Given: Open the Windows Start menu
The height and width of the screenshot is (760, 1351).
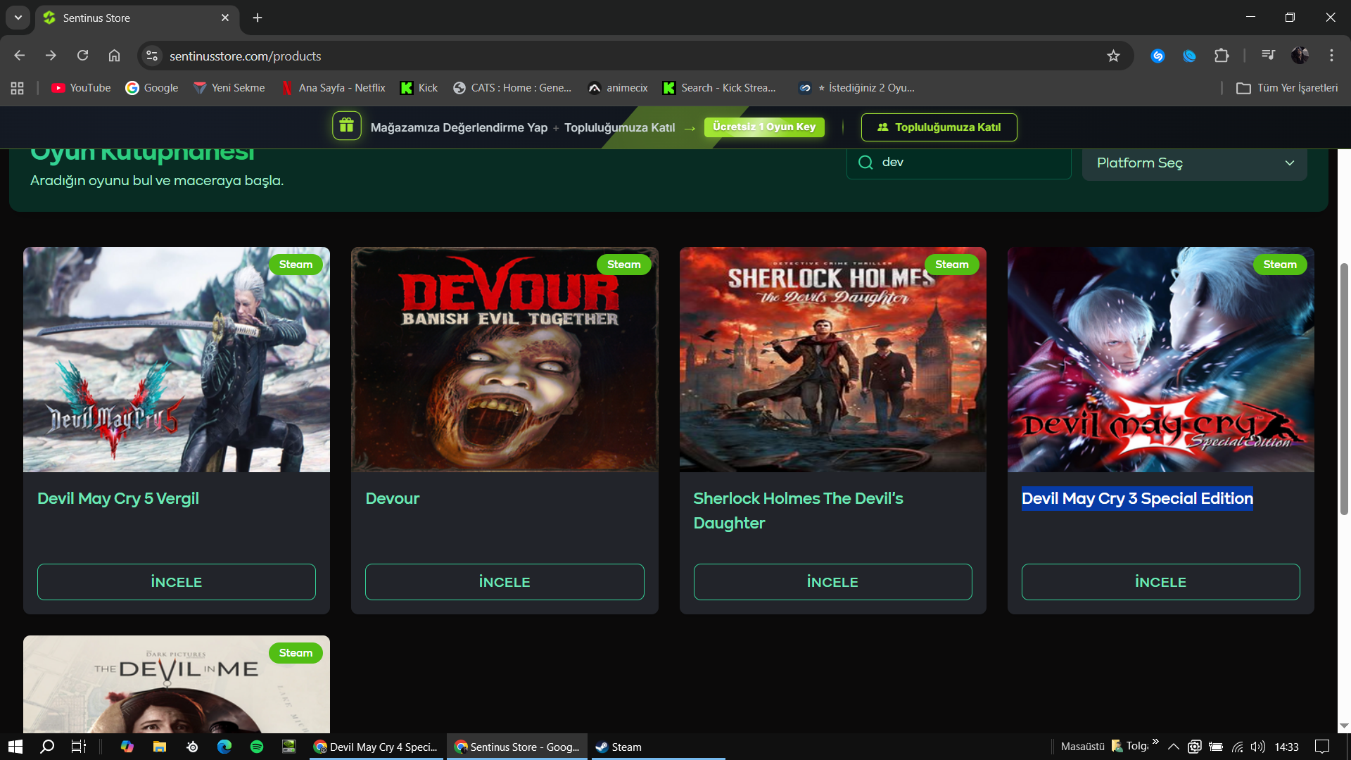Looking at the screenshot, I should 15,747.
